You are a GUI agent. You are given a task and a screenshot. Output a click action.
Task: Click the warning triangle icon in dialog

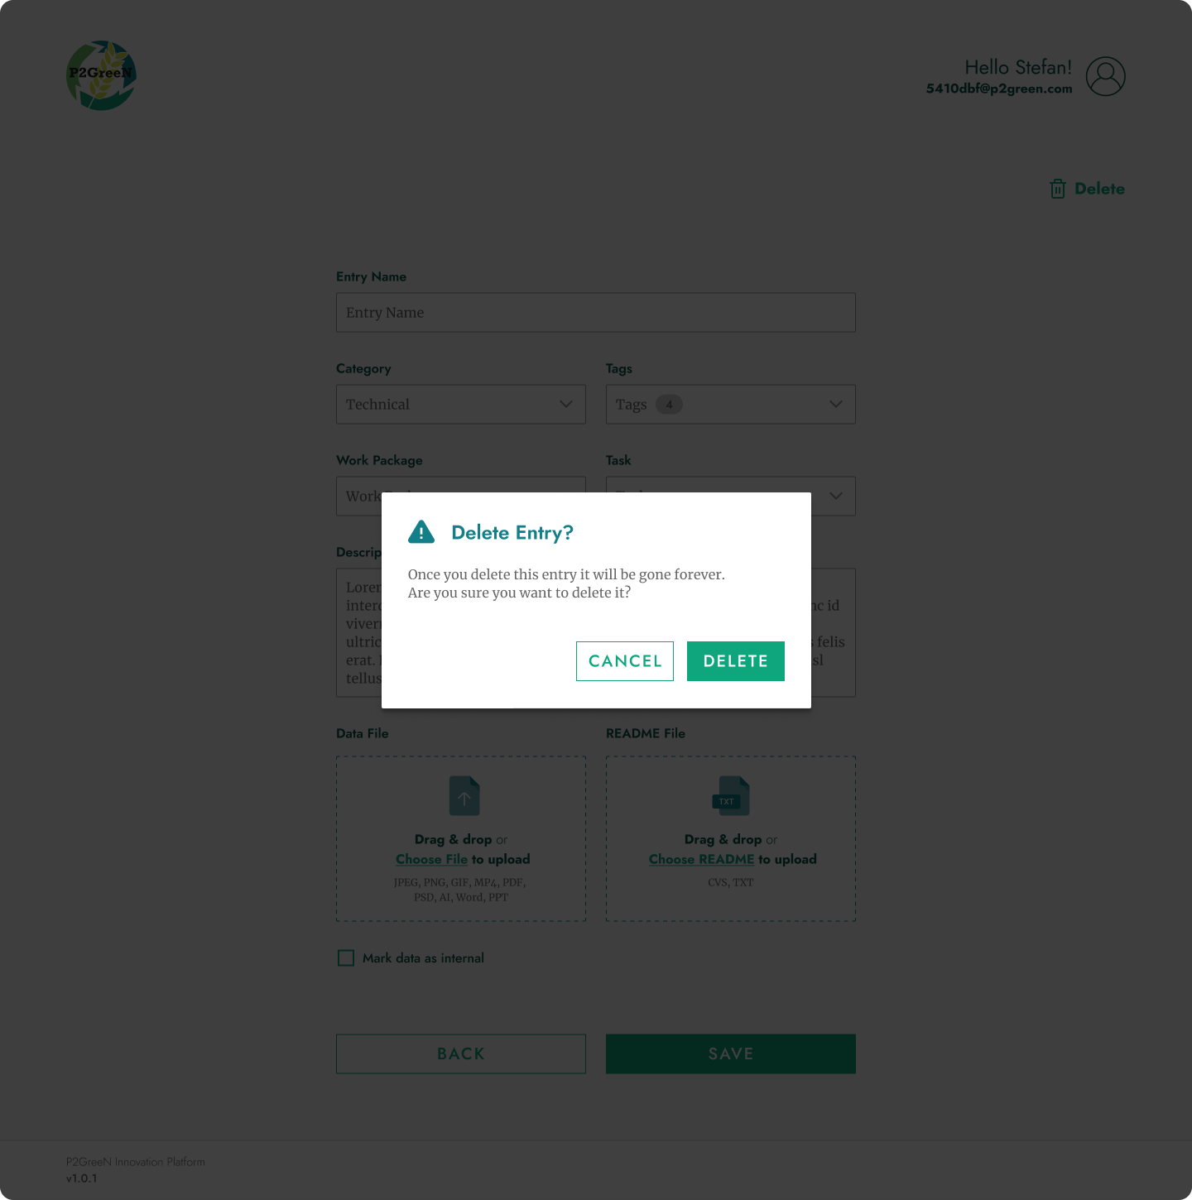[x=421, y=531]
